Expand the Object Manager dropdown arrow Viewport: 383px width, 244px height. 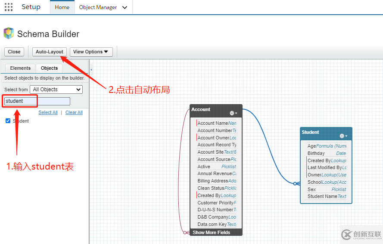point(125,8)
